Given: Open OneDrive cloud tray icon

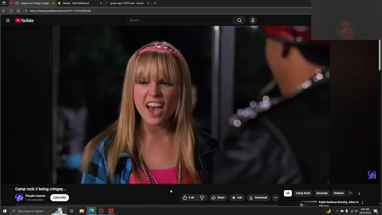Looking at the screenshot, I should (342, 211).
